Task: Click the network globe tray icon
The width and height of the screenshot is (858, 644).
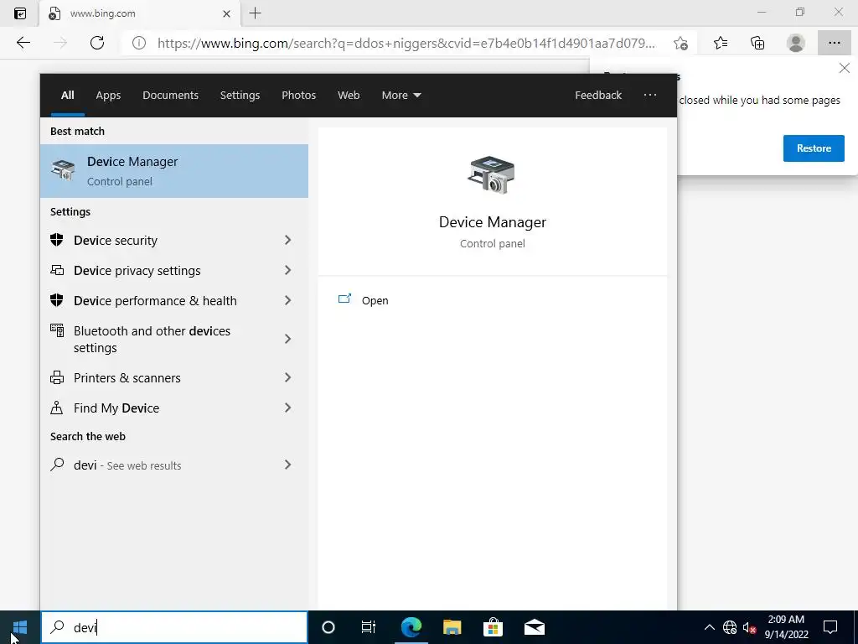Action: (730, 627)
